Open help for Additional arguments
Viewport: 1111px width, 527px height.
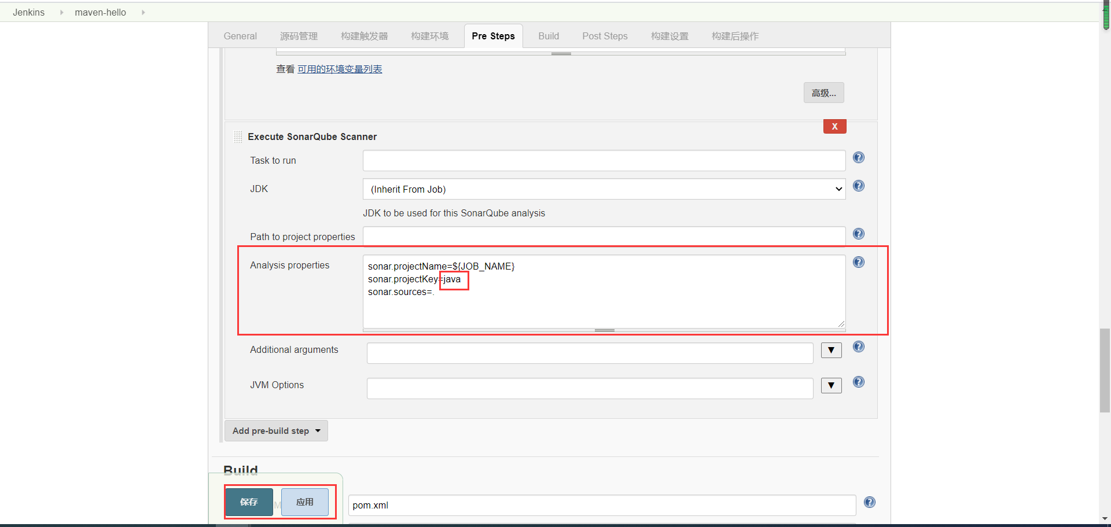click(859, 347)
